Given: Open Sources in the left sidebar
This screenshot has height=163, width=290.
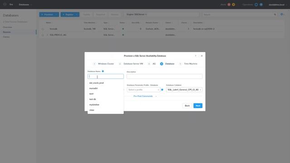Looking at the screenshot, I should pos(7,32).
